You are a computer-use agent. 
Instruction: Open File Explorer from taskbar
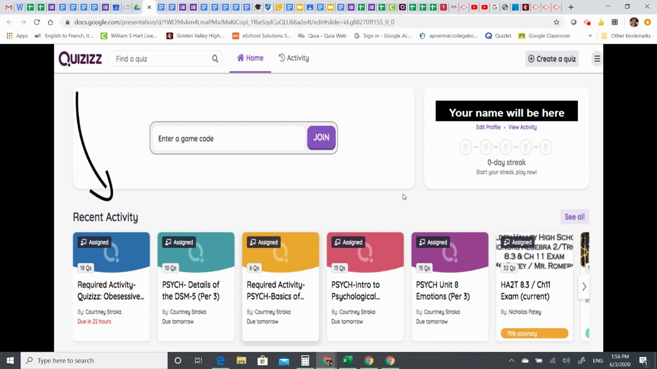241,360
